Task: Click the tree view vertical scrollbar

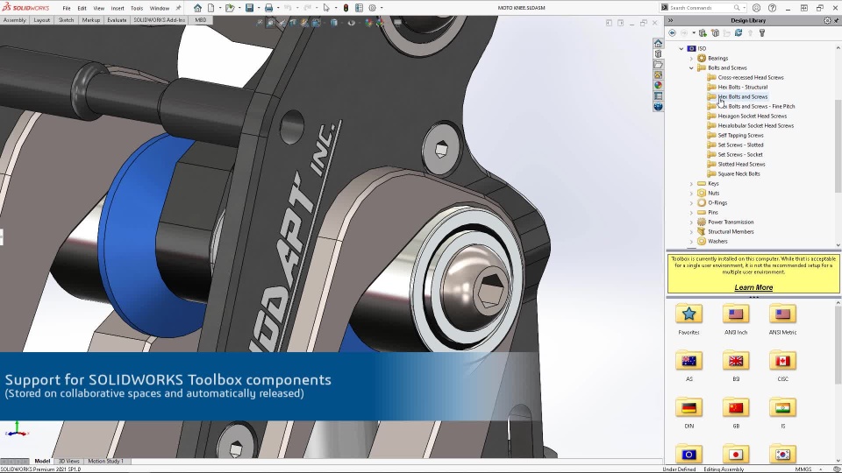Action: [838, 145]
